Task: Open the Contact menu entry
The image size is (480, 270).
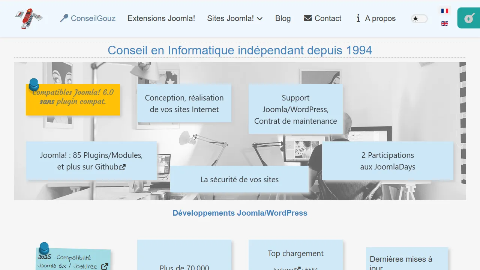Action: pos(328,18)
